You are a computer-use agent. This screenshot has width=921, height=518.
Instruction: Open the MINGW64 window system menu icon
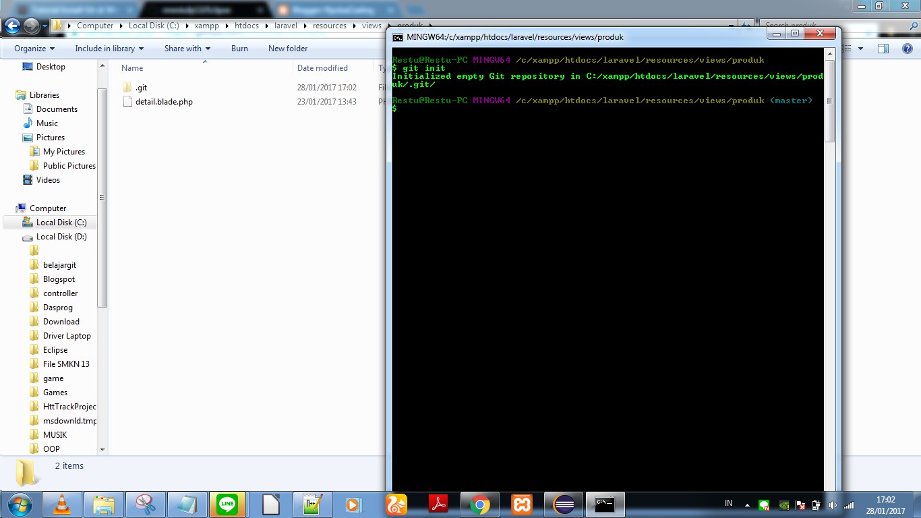click(x=398, y=37)
